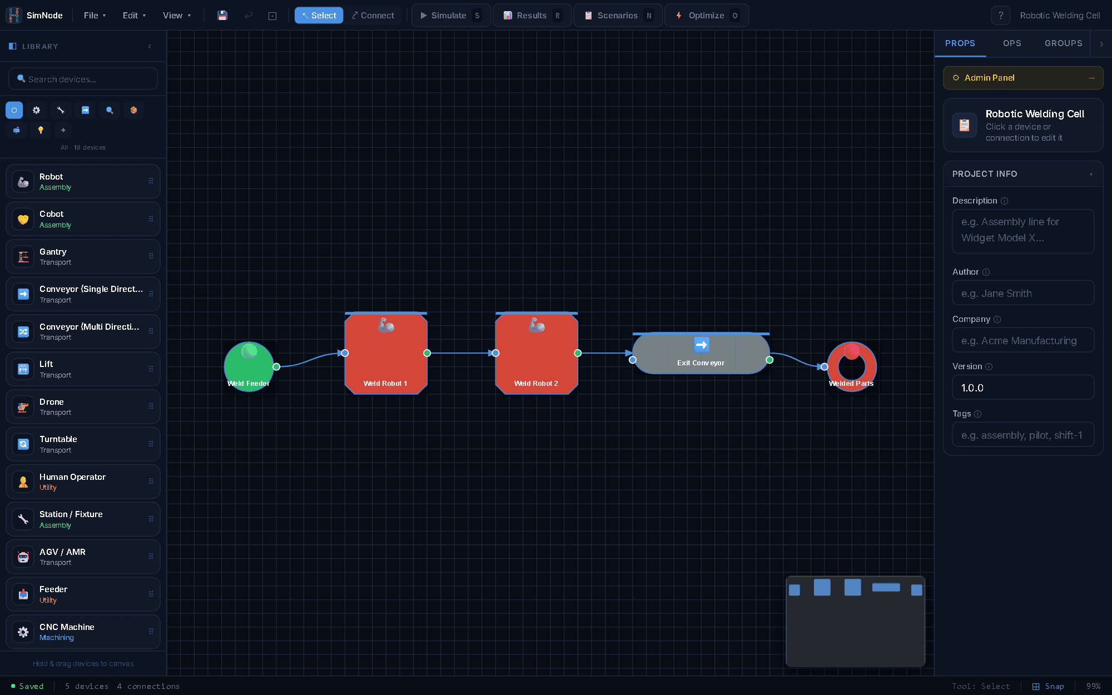
Task: Filter library by orange package category
Action: coord(133,110)
